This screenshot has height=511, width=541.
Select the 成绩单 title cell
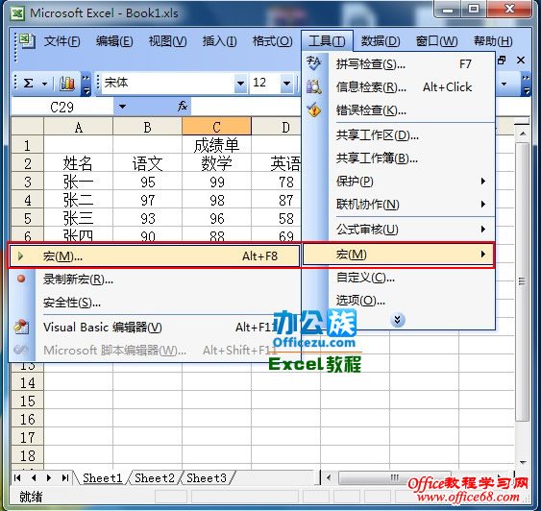[x=216, y=145]
